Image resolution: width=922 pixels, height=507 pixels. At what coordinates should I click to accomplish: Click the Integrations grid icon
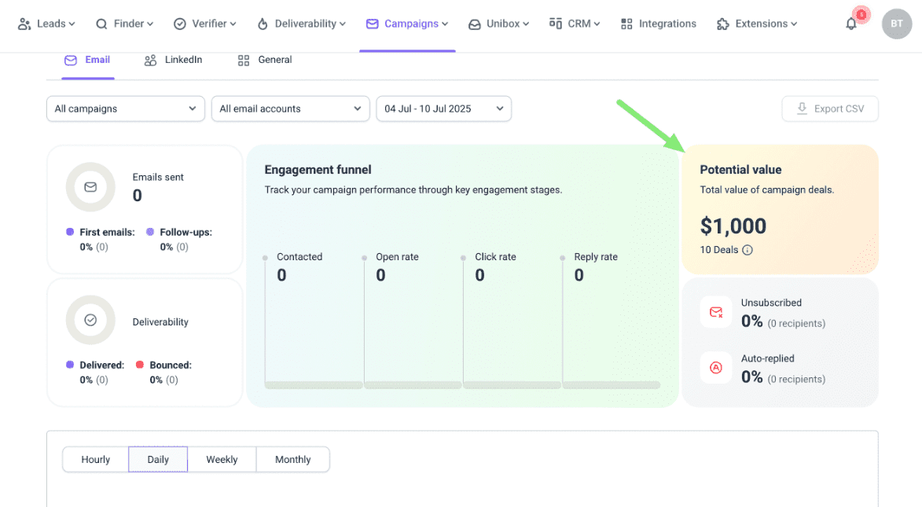point(626,24)
